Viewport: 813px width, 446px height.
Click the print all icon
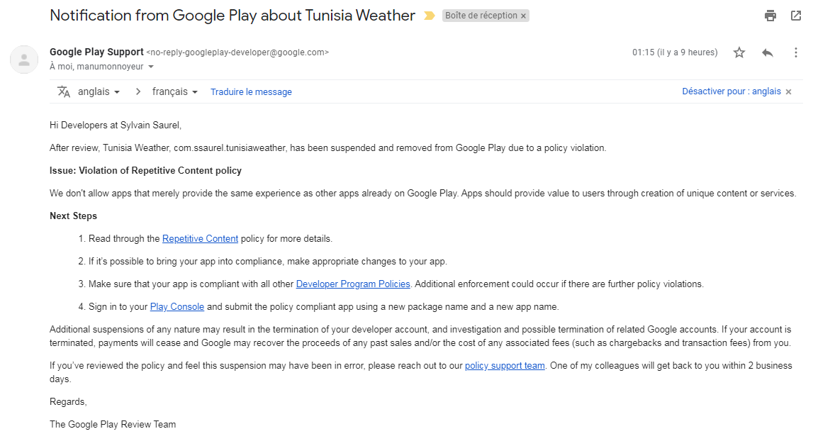coord(770,16)
